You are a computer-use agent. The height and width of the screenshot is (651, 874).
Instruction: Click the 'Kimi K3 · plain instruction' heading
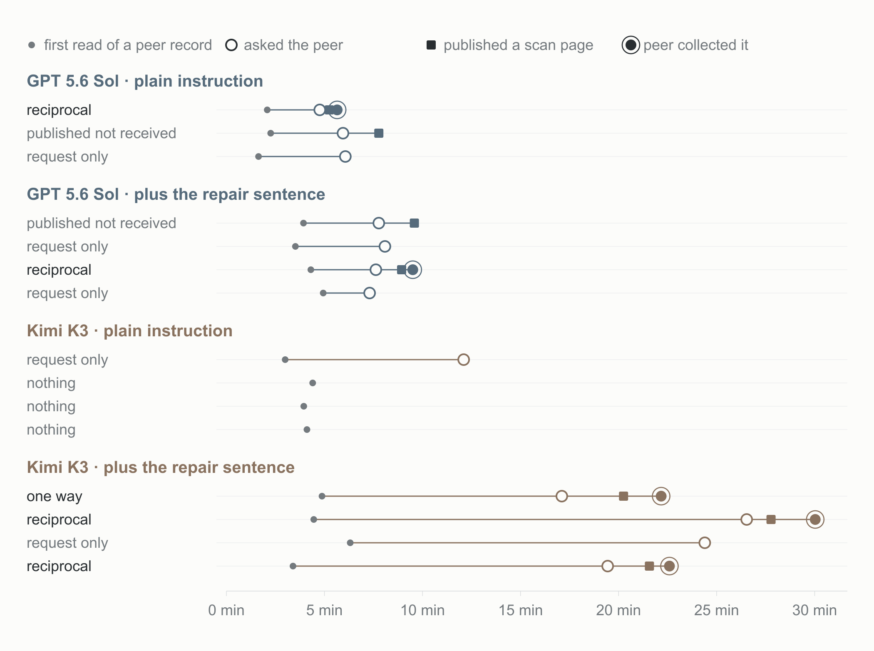(x=129, y=331)
